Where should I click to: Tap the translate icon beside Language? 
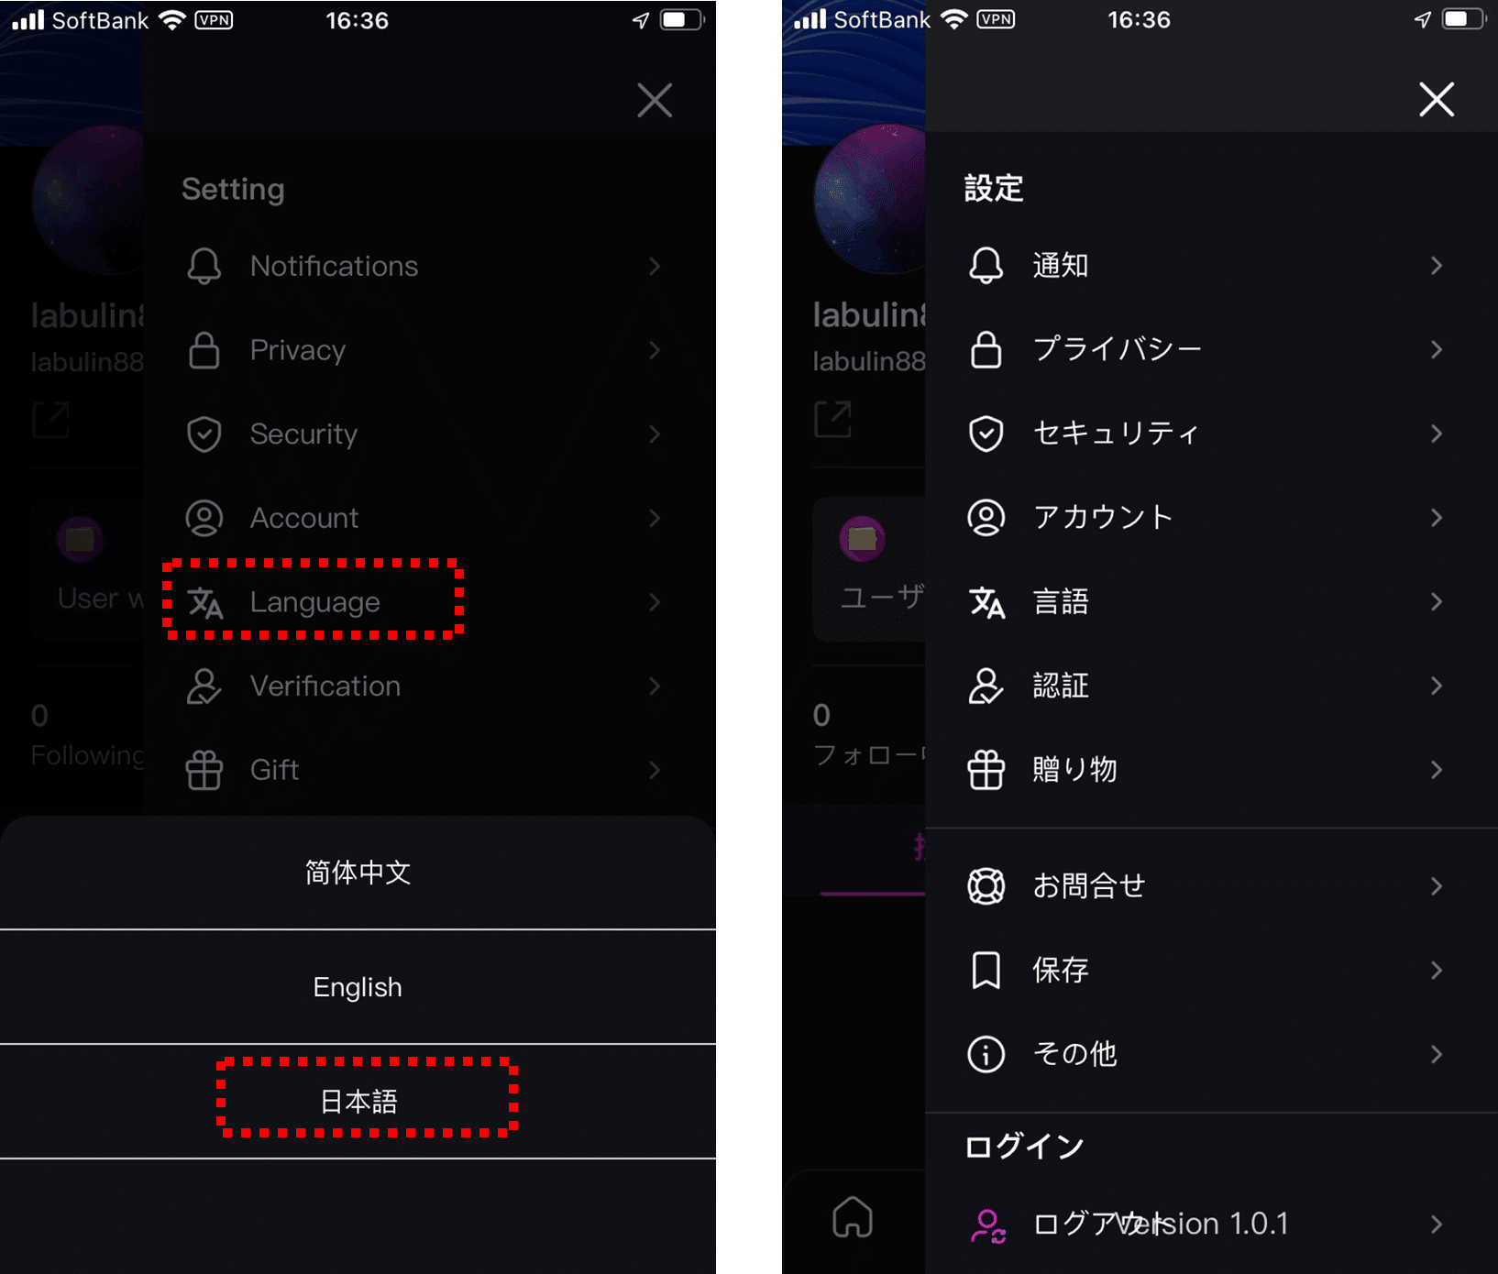coord(204,602)
